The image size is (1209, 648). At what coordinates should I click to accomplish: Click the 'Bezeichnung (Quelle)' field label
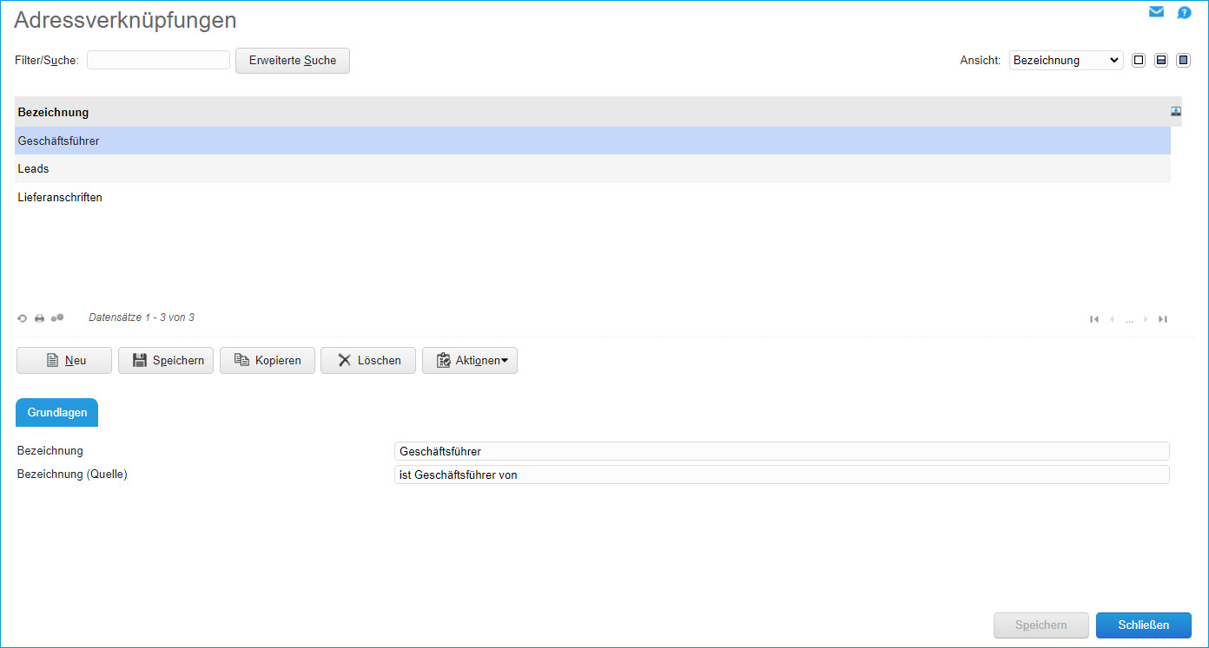[x=72, y=475]
